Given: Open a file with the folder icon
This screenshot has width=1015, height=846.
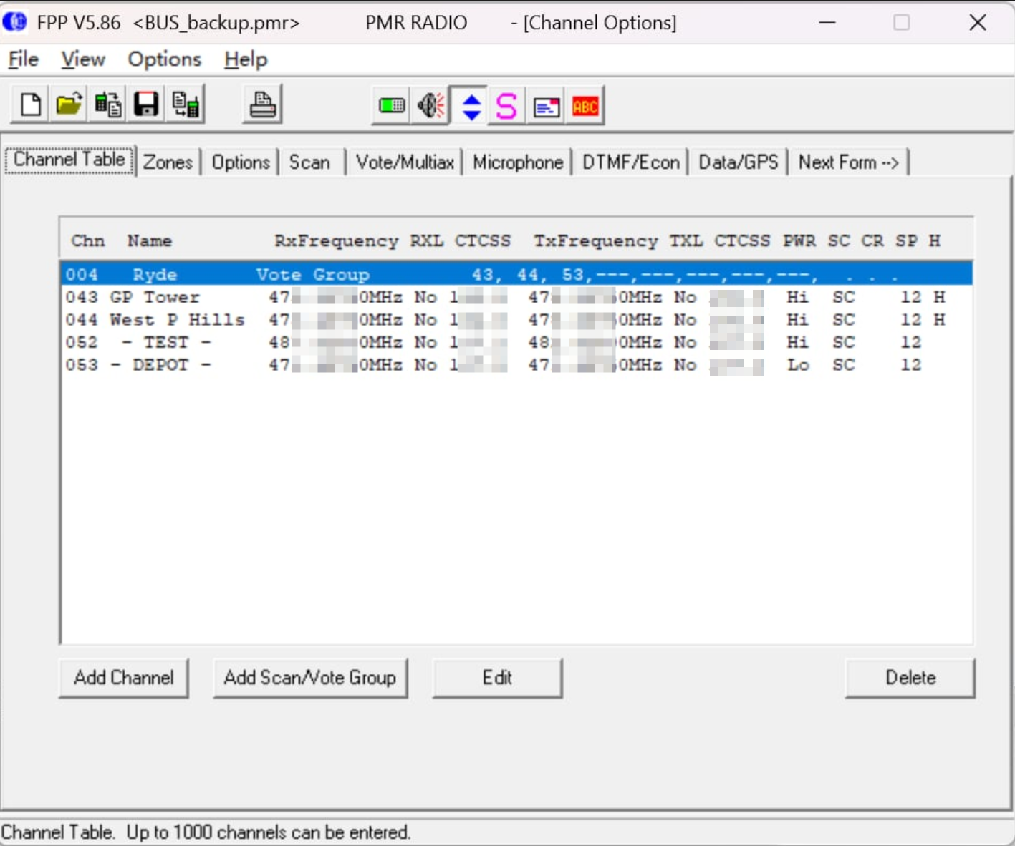Looking at the screenshot, I should (x=69, y=105).
